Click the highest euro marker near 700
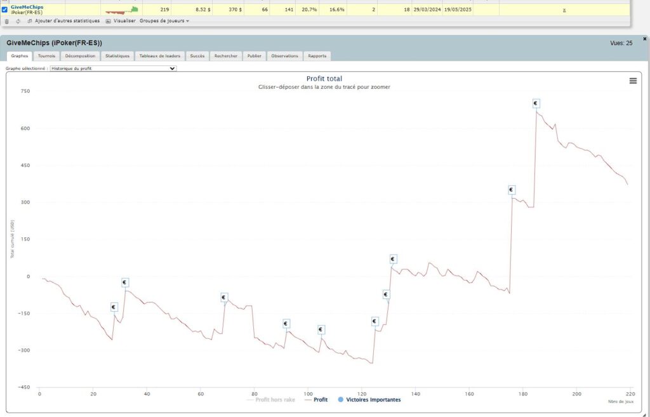The height and width of the screenshot is (417, 650). [x=535, y=103]
